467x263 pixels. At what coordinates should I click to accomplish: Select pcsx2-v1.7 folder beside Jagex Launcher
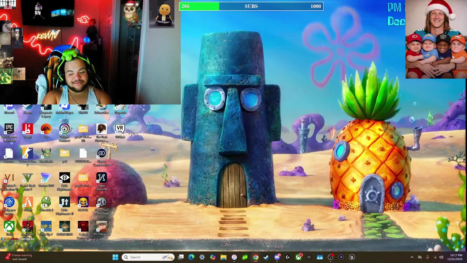click(x=83, y=180)
